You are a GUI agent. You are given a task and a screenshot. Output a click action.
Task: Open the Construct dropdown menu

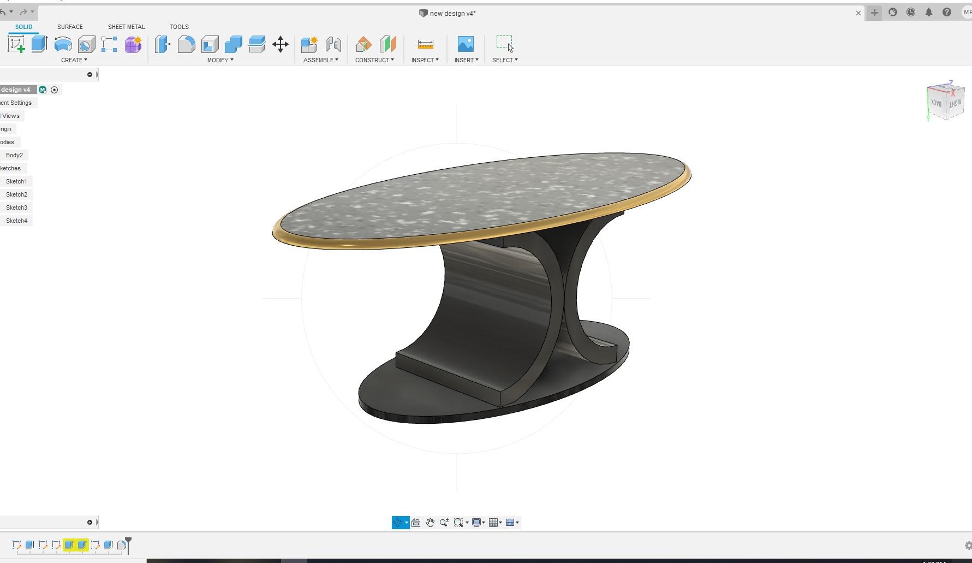click(375, 60)
